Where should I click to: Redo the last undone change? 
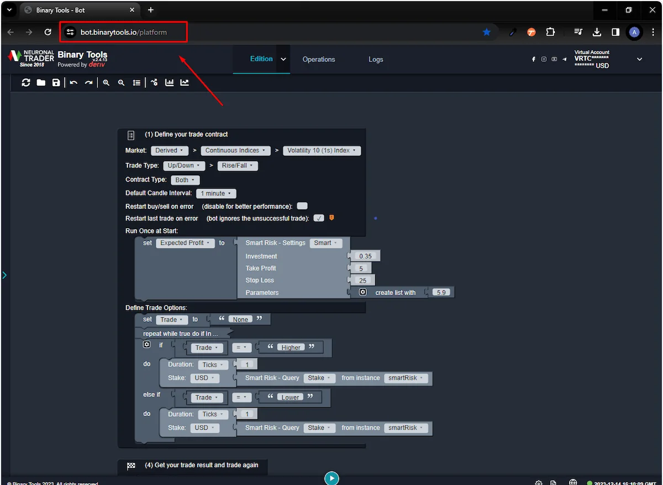tap(88, 83)
